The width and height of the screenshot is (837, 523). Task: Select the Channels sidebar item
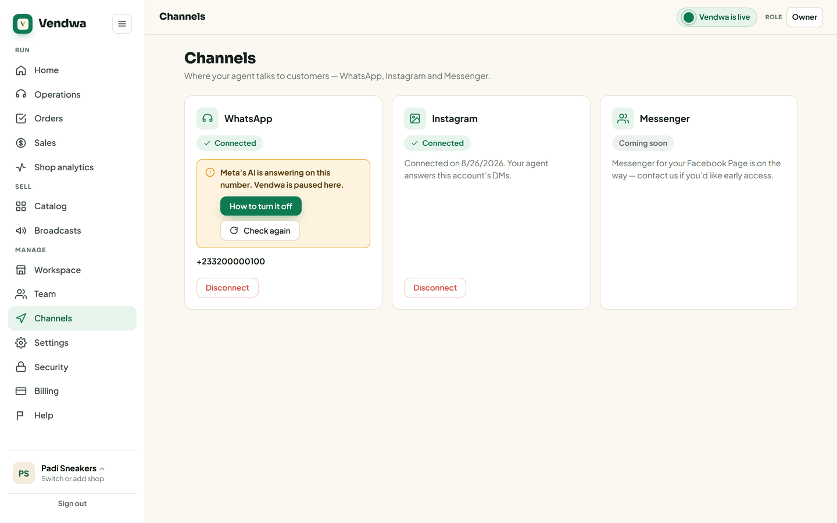72,318
